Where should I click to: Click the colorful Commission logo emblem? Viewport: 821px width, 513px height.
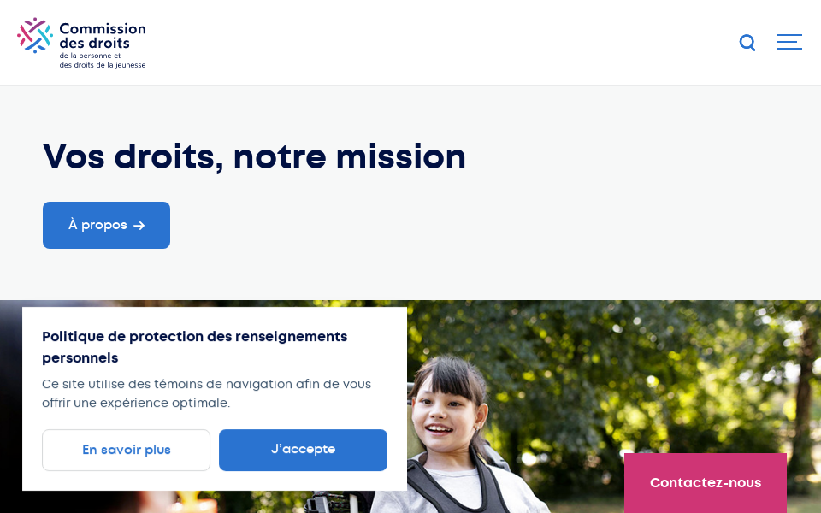[35, 36]
